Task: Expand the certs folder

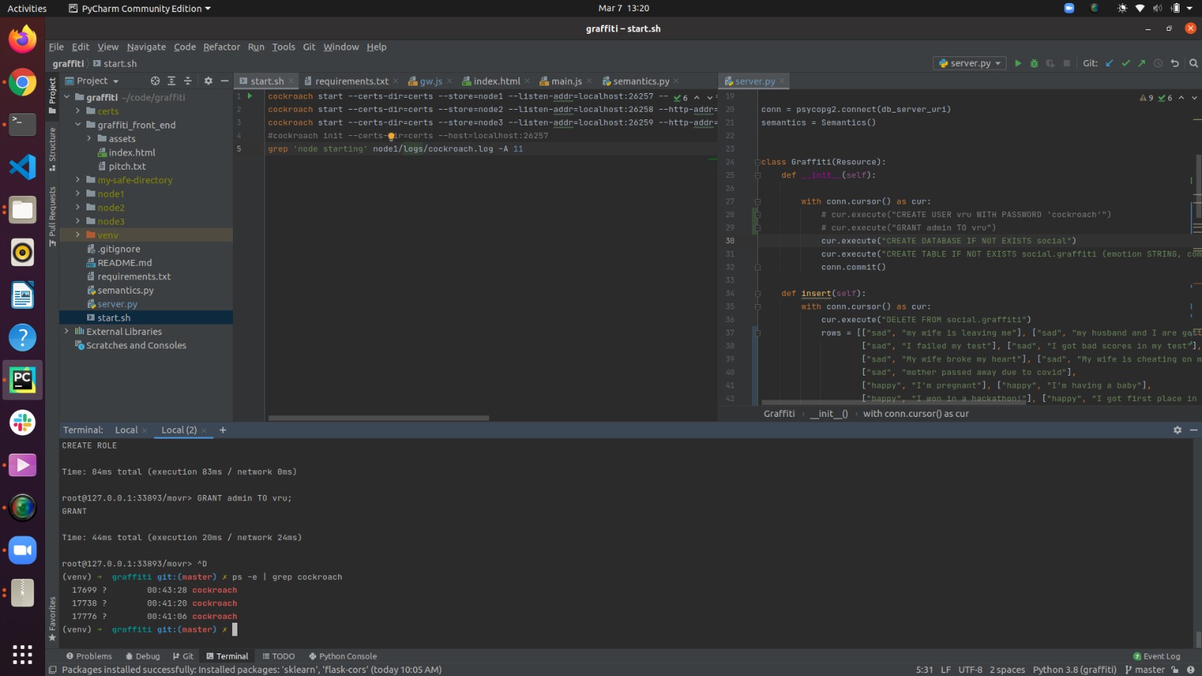Action: click(x=78, y=111)
